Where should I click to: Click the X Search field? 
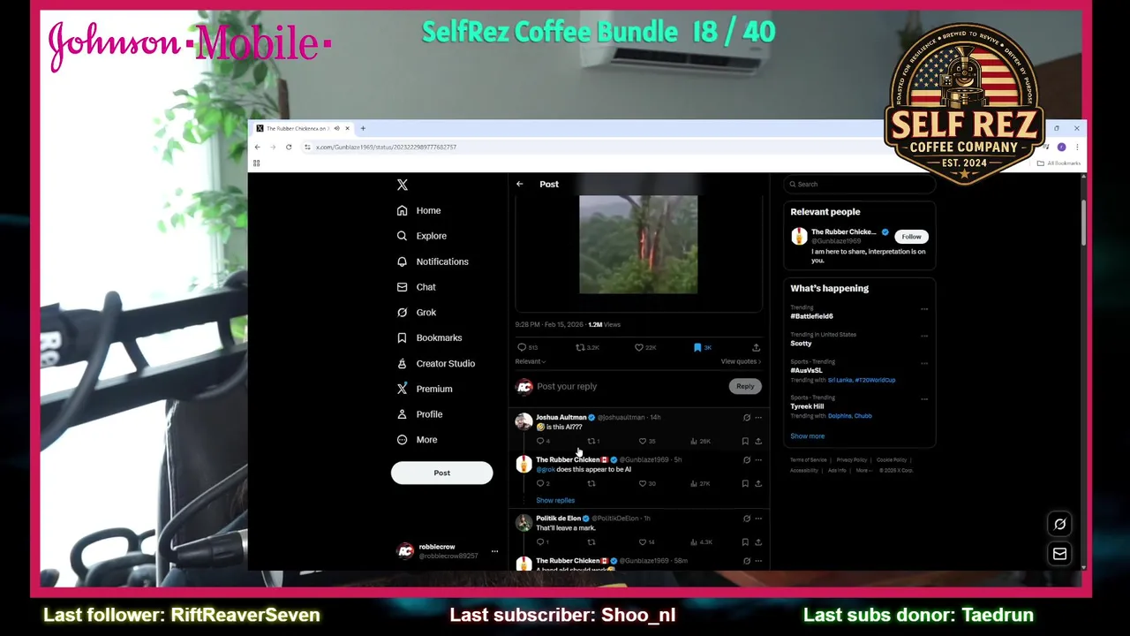click(x=859, y=184)
